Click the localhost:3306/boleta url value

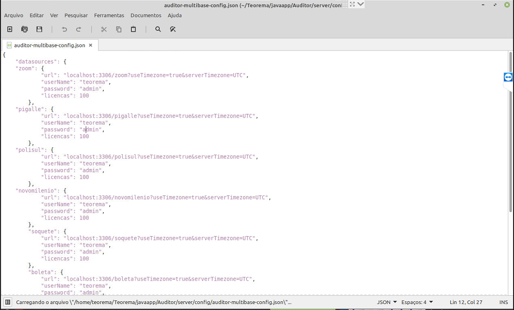pos(158,279)
